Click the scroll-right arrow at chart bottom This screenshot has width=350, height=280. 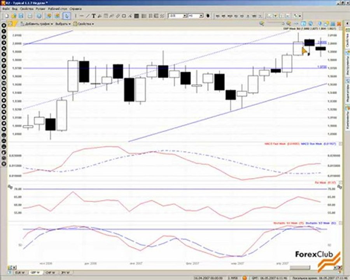pos(336,267)
